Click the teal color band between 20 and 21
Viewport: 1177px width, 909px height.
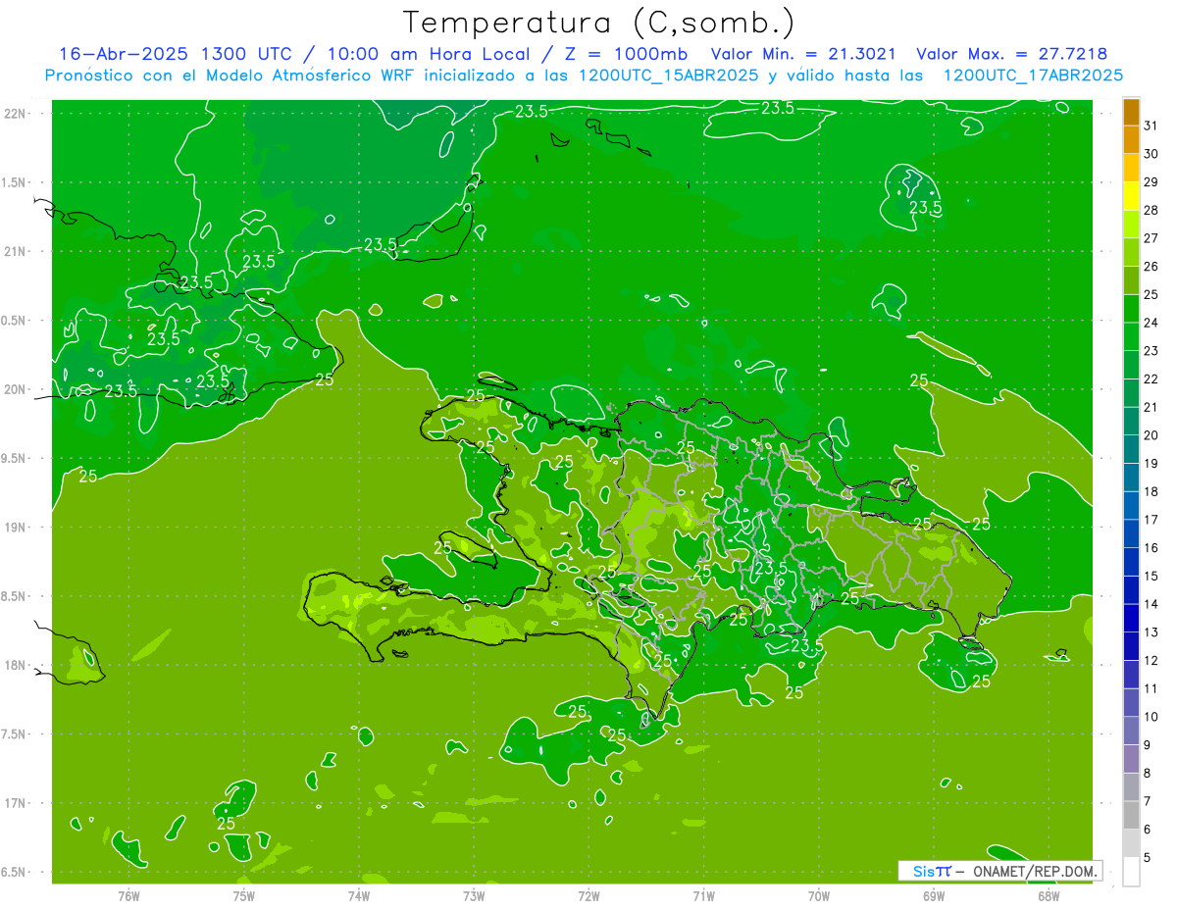[x=1131, y=422]
